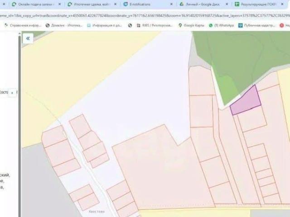Close the 'Результирующие ПОКР' tab
290x217 pixels.
click(282, 4)
